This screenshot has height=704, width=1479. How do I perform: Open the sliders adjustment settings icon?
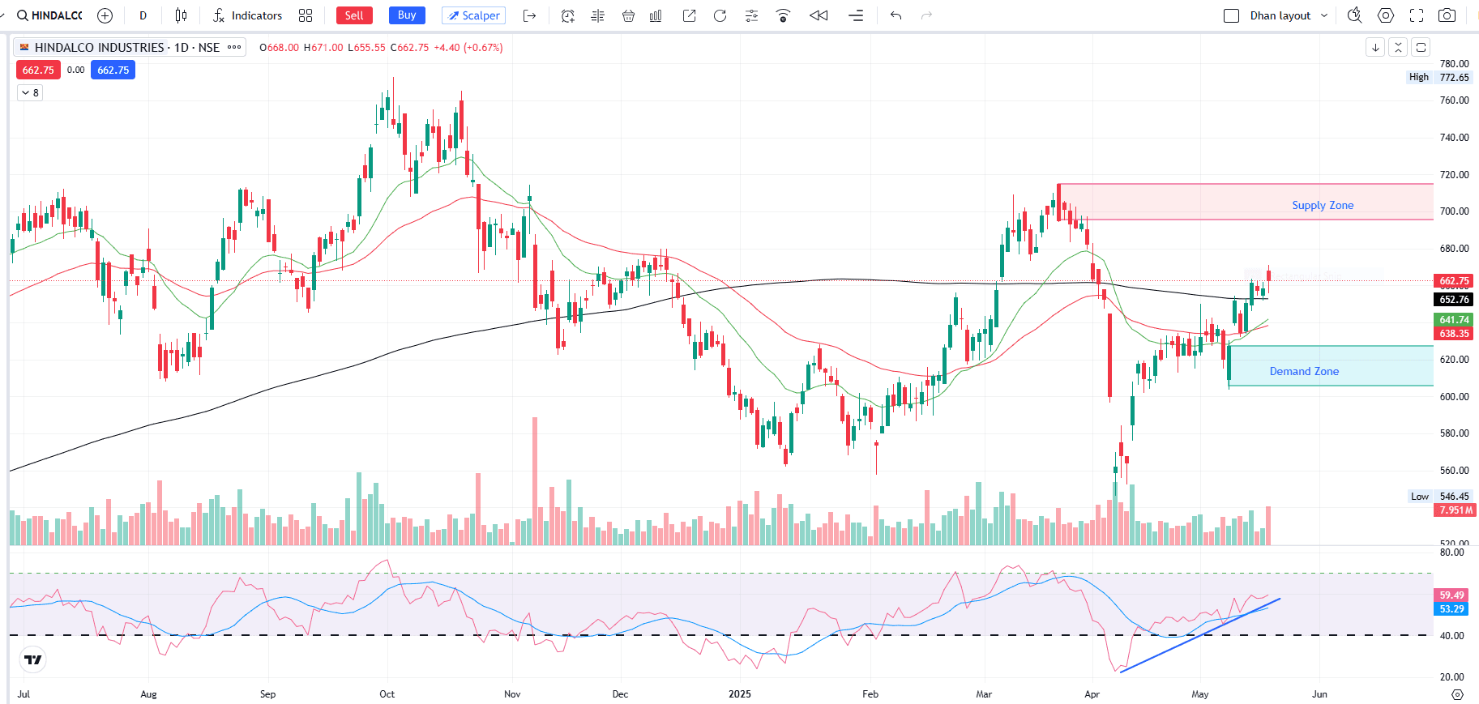(x=752, y=15)
